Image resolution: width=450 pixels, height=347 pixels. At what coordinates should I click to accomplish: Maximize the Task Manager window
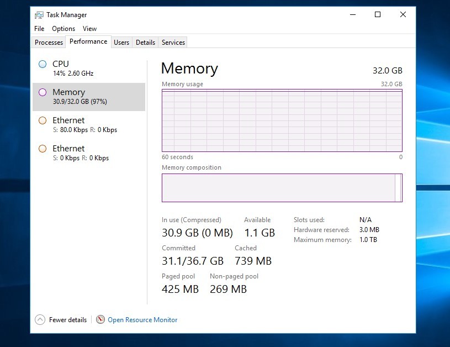click(x=378, y=14)
